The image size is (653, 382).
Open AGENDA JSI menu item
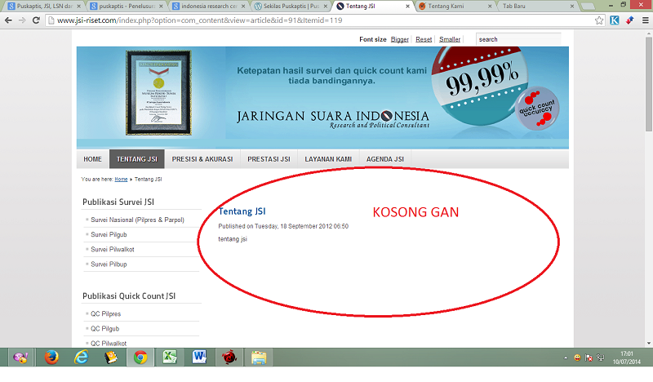[385, 159]
